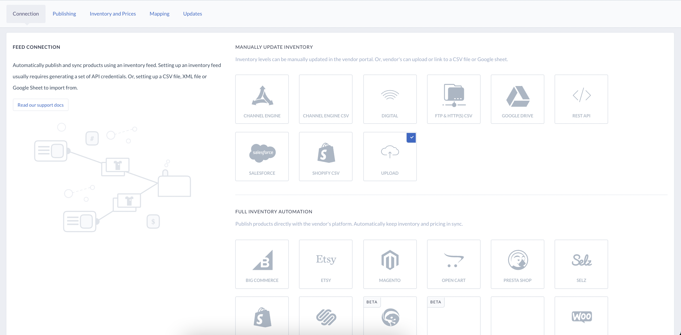Select the Channel Engine connection card
The image size is (681, 335).
(262, 99)
